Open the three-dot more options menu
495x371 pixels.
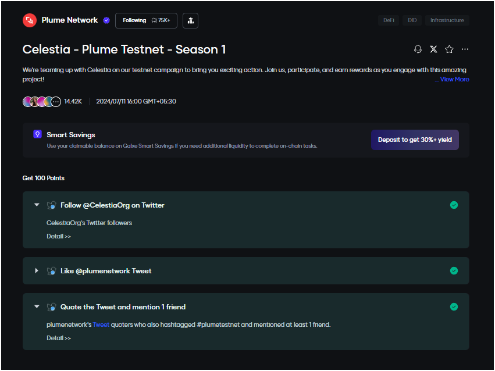[x=465, y=49]
